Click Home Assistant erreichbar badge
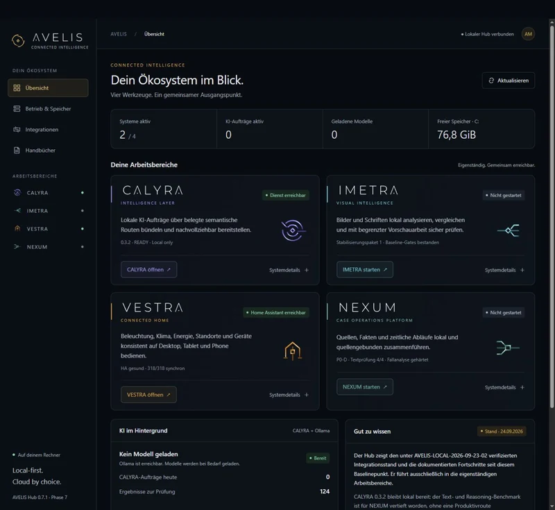555x510 pixels. [276, 312]
